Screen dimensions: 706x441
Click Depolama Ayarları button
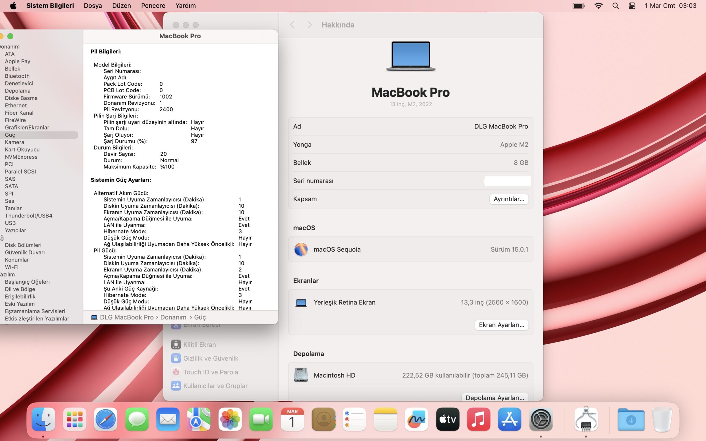click(x=495, y=397)
